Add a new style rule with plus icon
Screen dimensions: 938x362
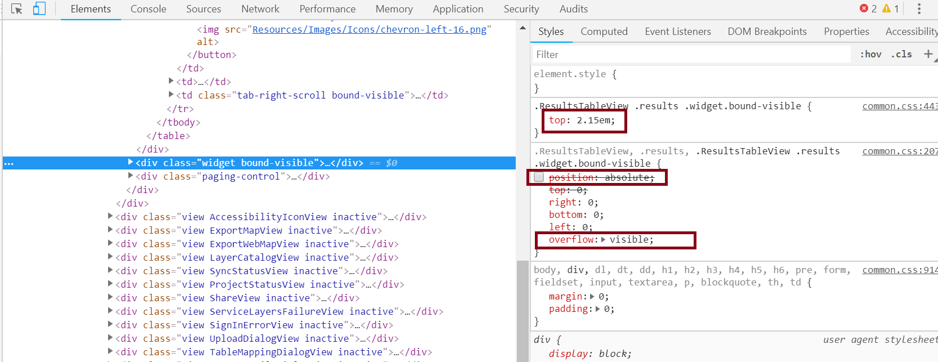click(928, 54)
